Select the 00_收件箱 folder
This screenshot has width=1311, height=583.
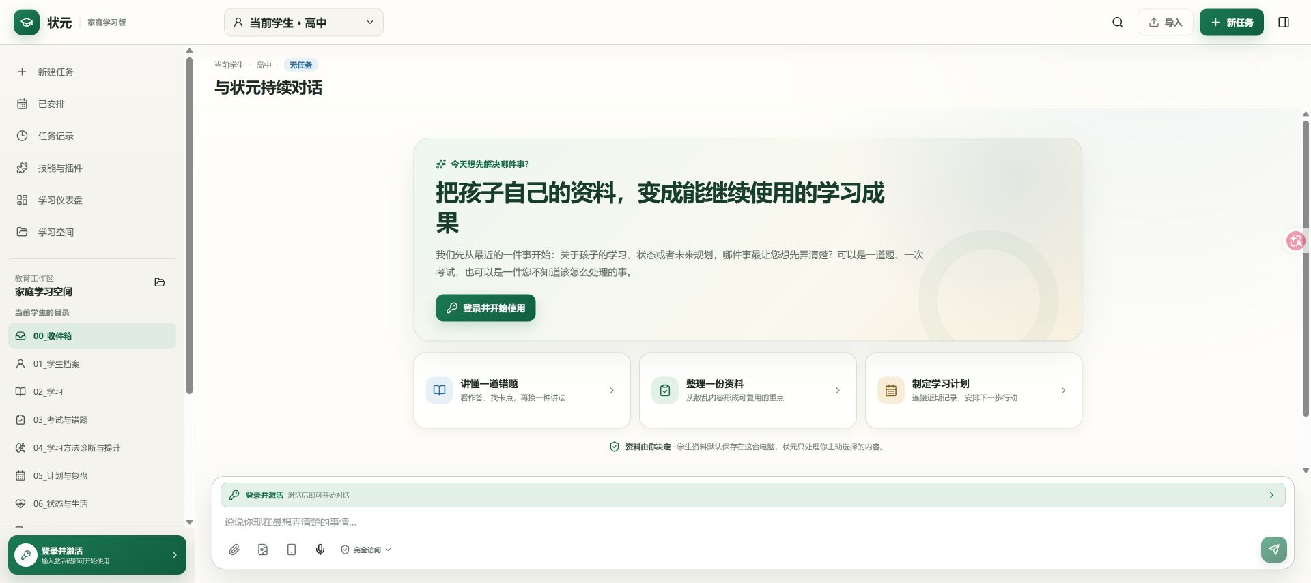pos(92,336)
